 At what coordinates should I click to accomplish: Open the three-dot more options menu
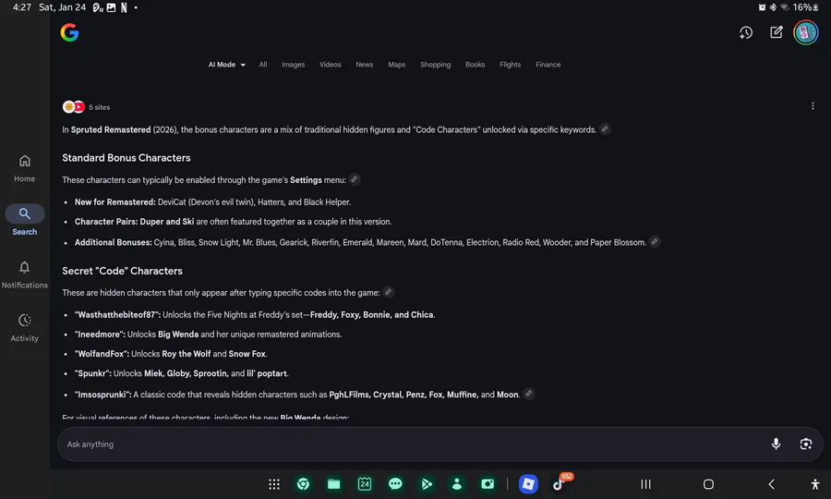(x=813, y=106)
